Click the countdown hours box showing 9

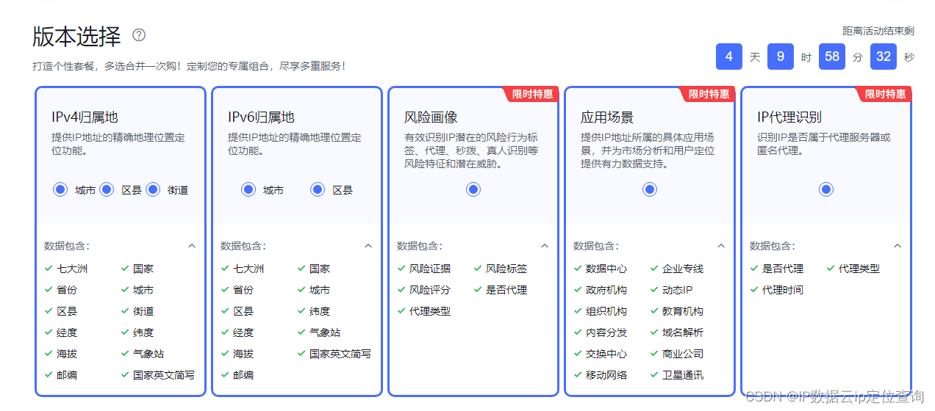pyautogui.click(x=781, y=57)
